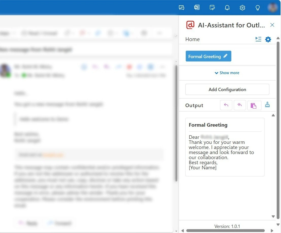
Task: Insert output as reply-all using double-arrow icon
Action: click(240, 105)
